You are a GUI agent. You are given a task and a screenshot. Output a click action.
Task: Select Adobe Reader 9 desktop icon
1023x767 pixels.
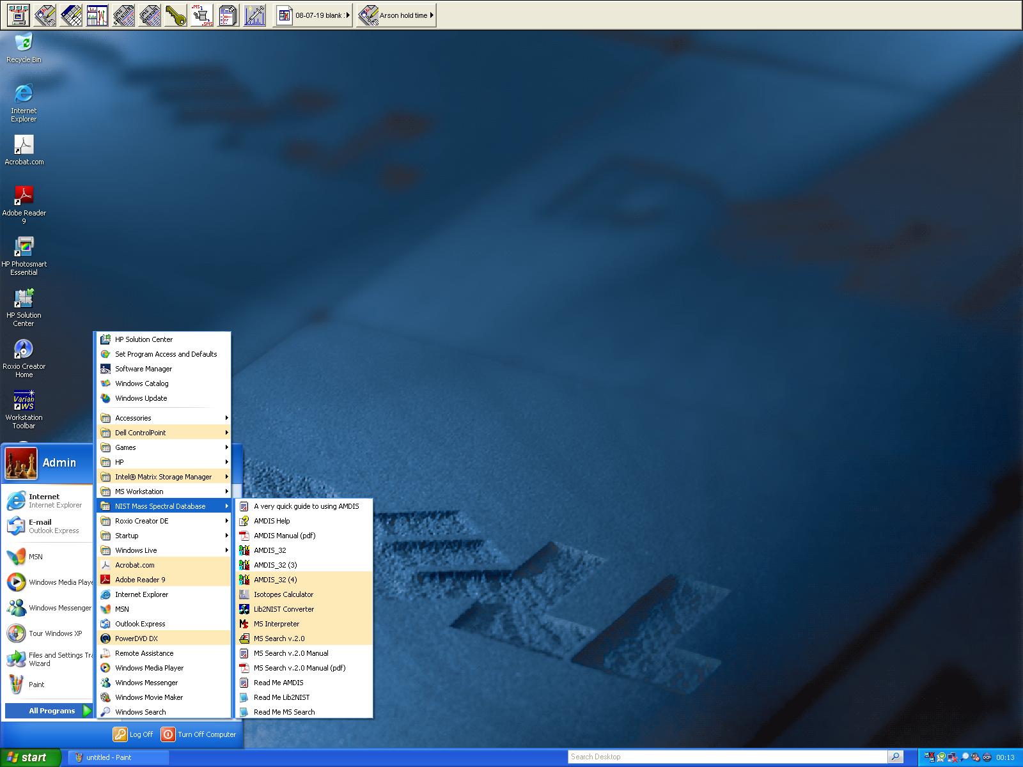click(x=24, y=205)
